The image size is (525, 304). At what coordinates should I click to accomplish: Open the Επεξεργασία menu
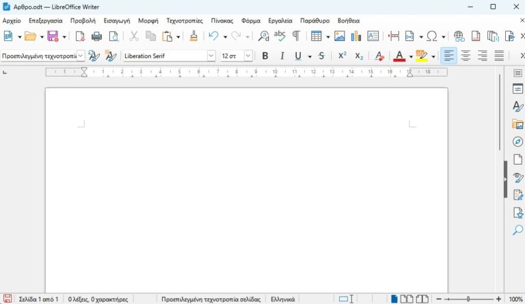tap(46, 20)
